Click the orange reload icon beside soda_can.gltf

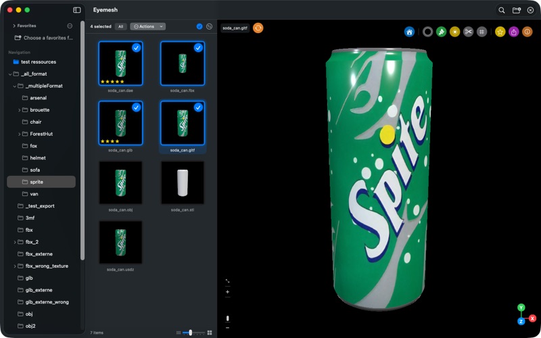[258, 28]
